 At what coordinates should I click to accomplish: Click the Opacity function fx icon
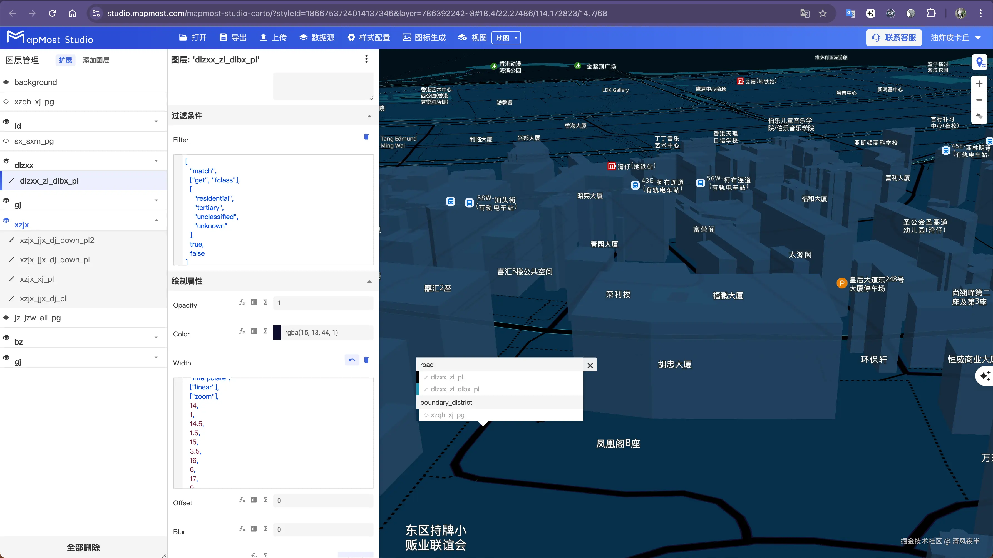coord(242,303)
